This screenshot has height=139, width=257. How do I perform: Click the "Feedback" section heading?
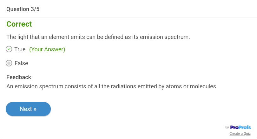[x=19, y=77]
